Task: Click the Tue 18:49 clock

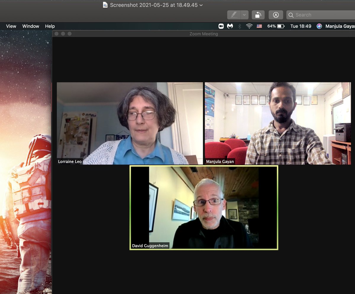Action: (x=301, y=26)
